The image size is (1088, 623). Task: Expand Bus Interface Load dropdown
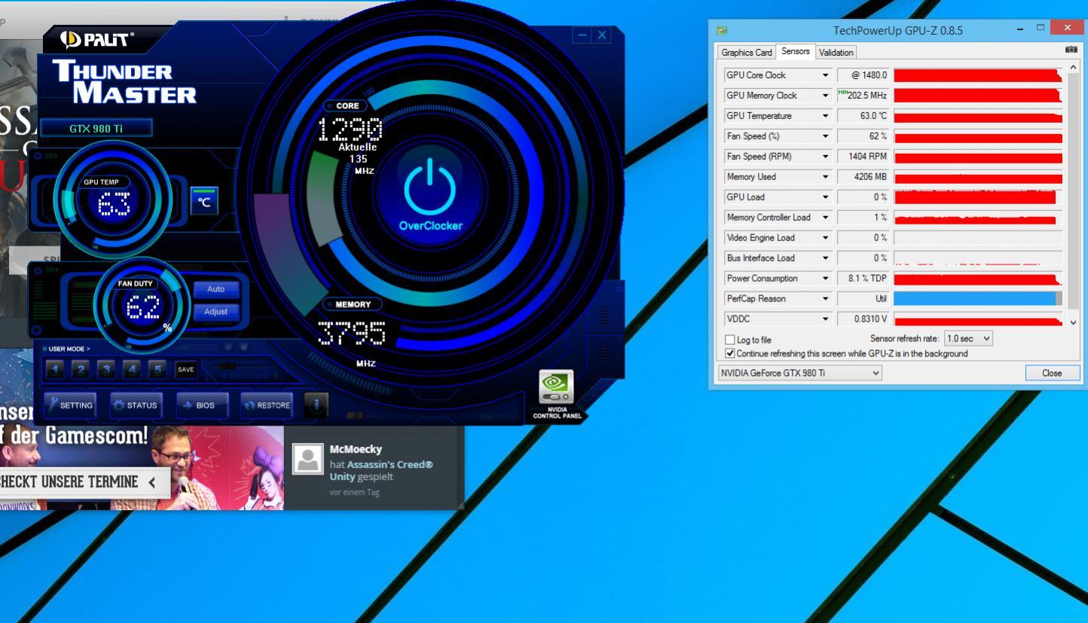click(826, 258)
